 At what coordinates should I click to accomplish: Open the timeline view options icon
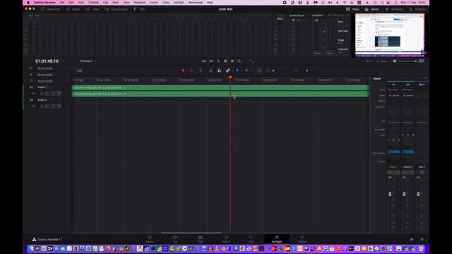[x=80, y=71]
